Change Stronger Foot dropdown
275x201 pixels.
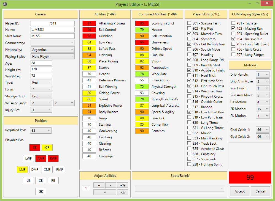[41, 96]
